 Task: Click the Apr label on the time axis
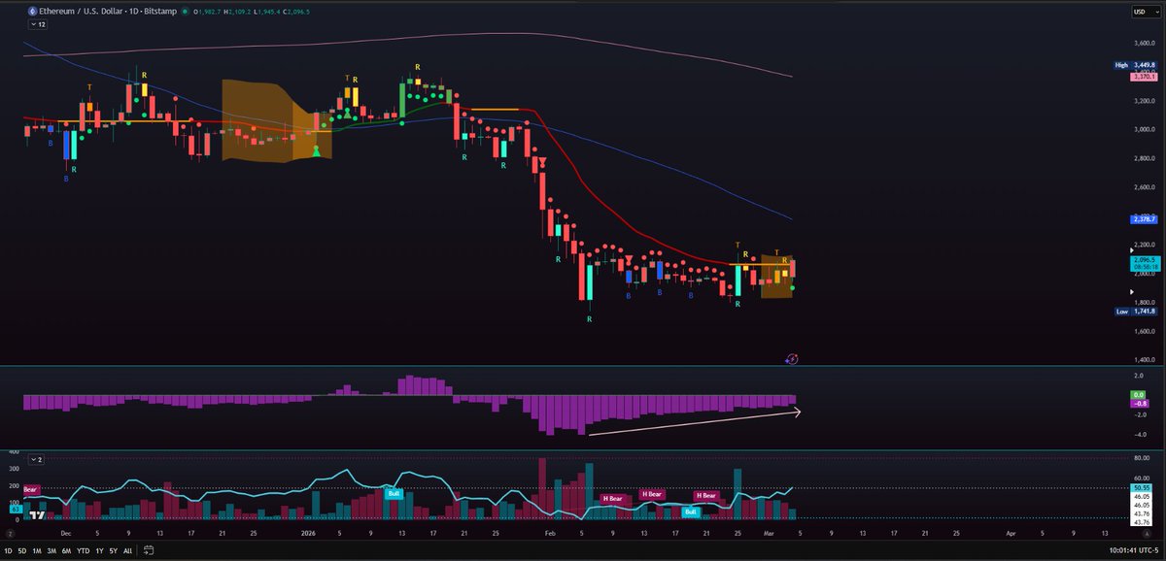pyautogui.click(x=1011, y=533)
